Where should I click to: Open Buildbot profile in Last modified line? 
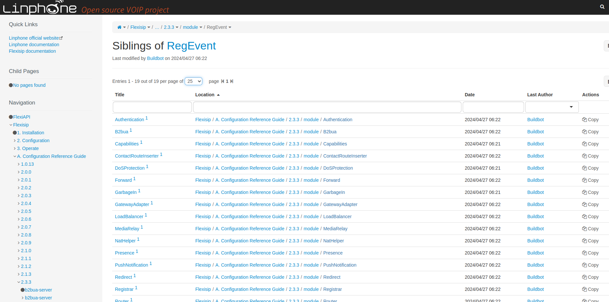point(155,58)
